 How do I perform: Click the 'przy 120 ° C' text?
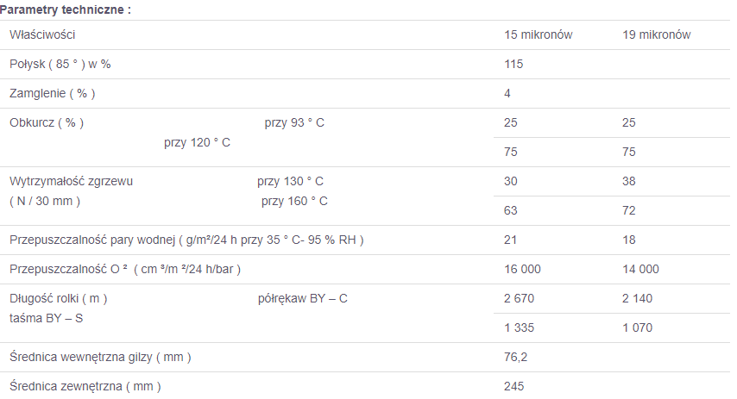click(197, 143)
